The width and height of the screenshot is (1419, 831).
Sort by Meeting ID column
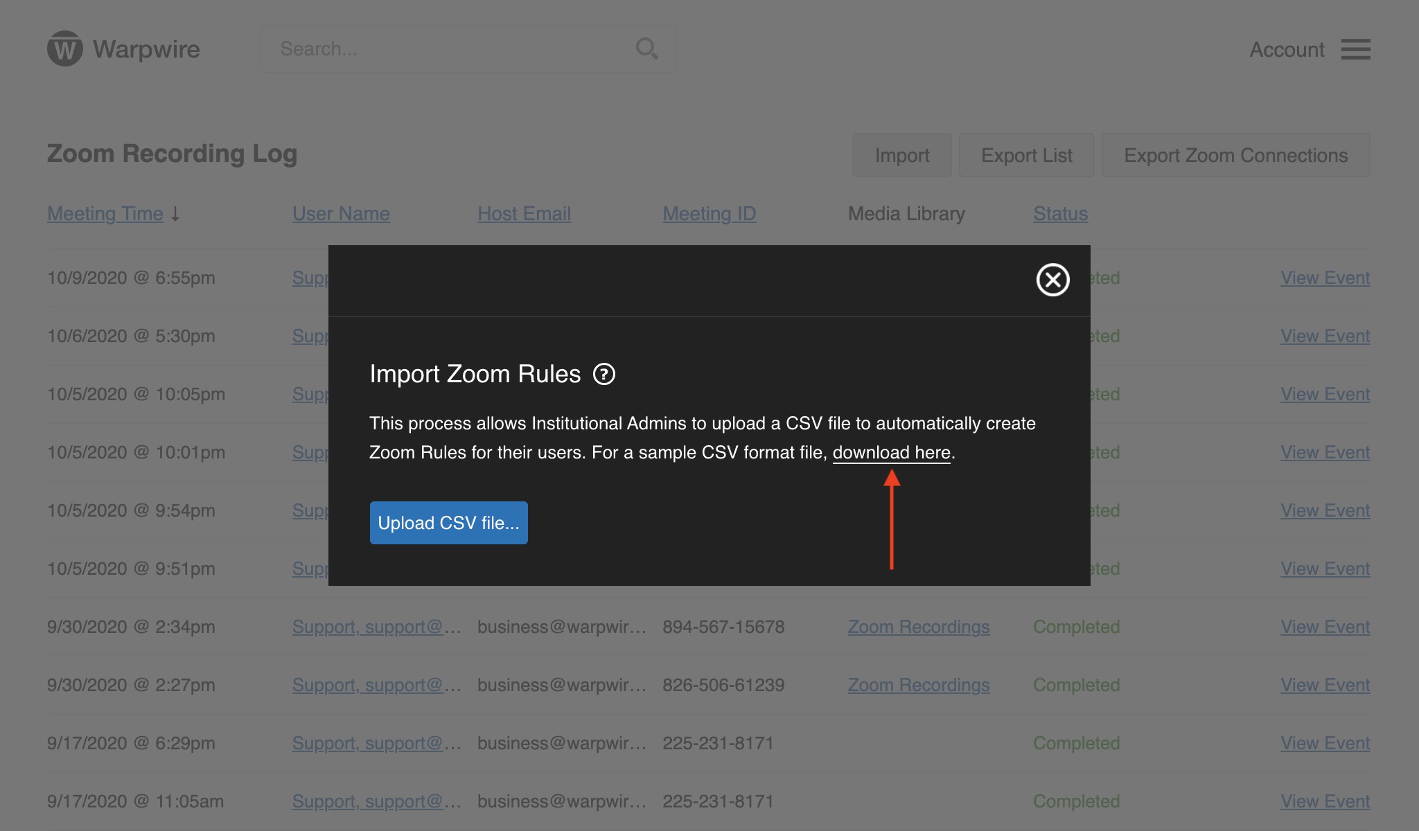pyautogui.click(x=709, y=213)
